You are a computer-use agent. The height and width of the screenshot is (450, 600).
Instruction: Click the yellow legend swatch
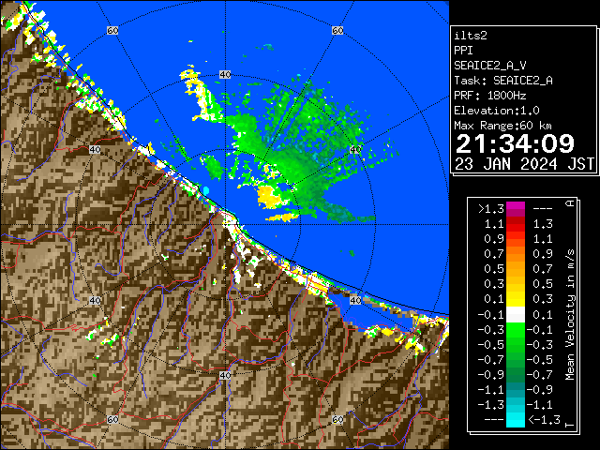pyautogui.click(x=516, y=299)
